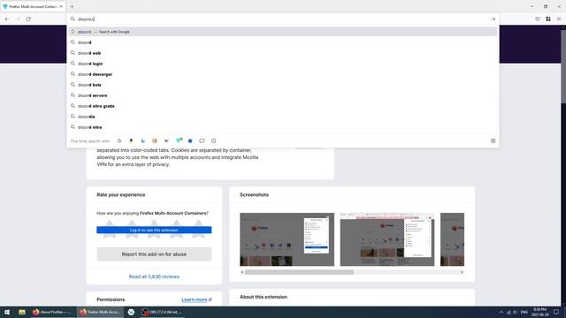Open 'Read all 5,836 reviews' link
The width and height of the screenshot is (566, 318).
pos(154,276)
